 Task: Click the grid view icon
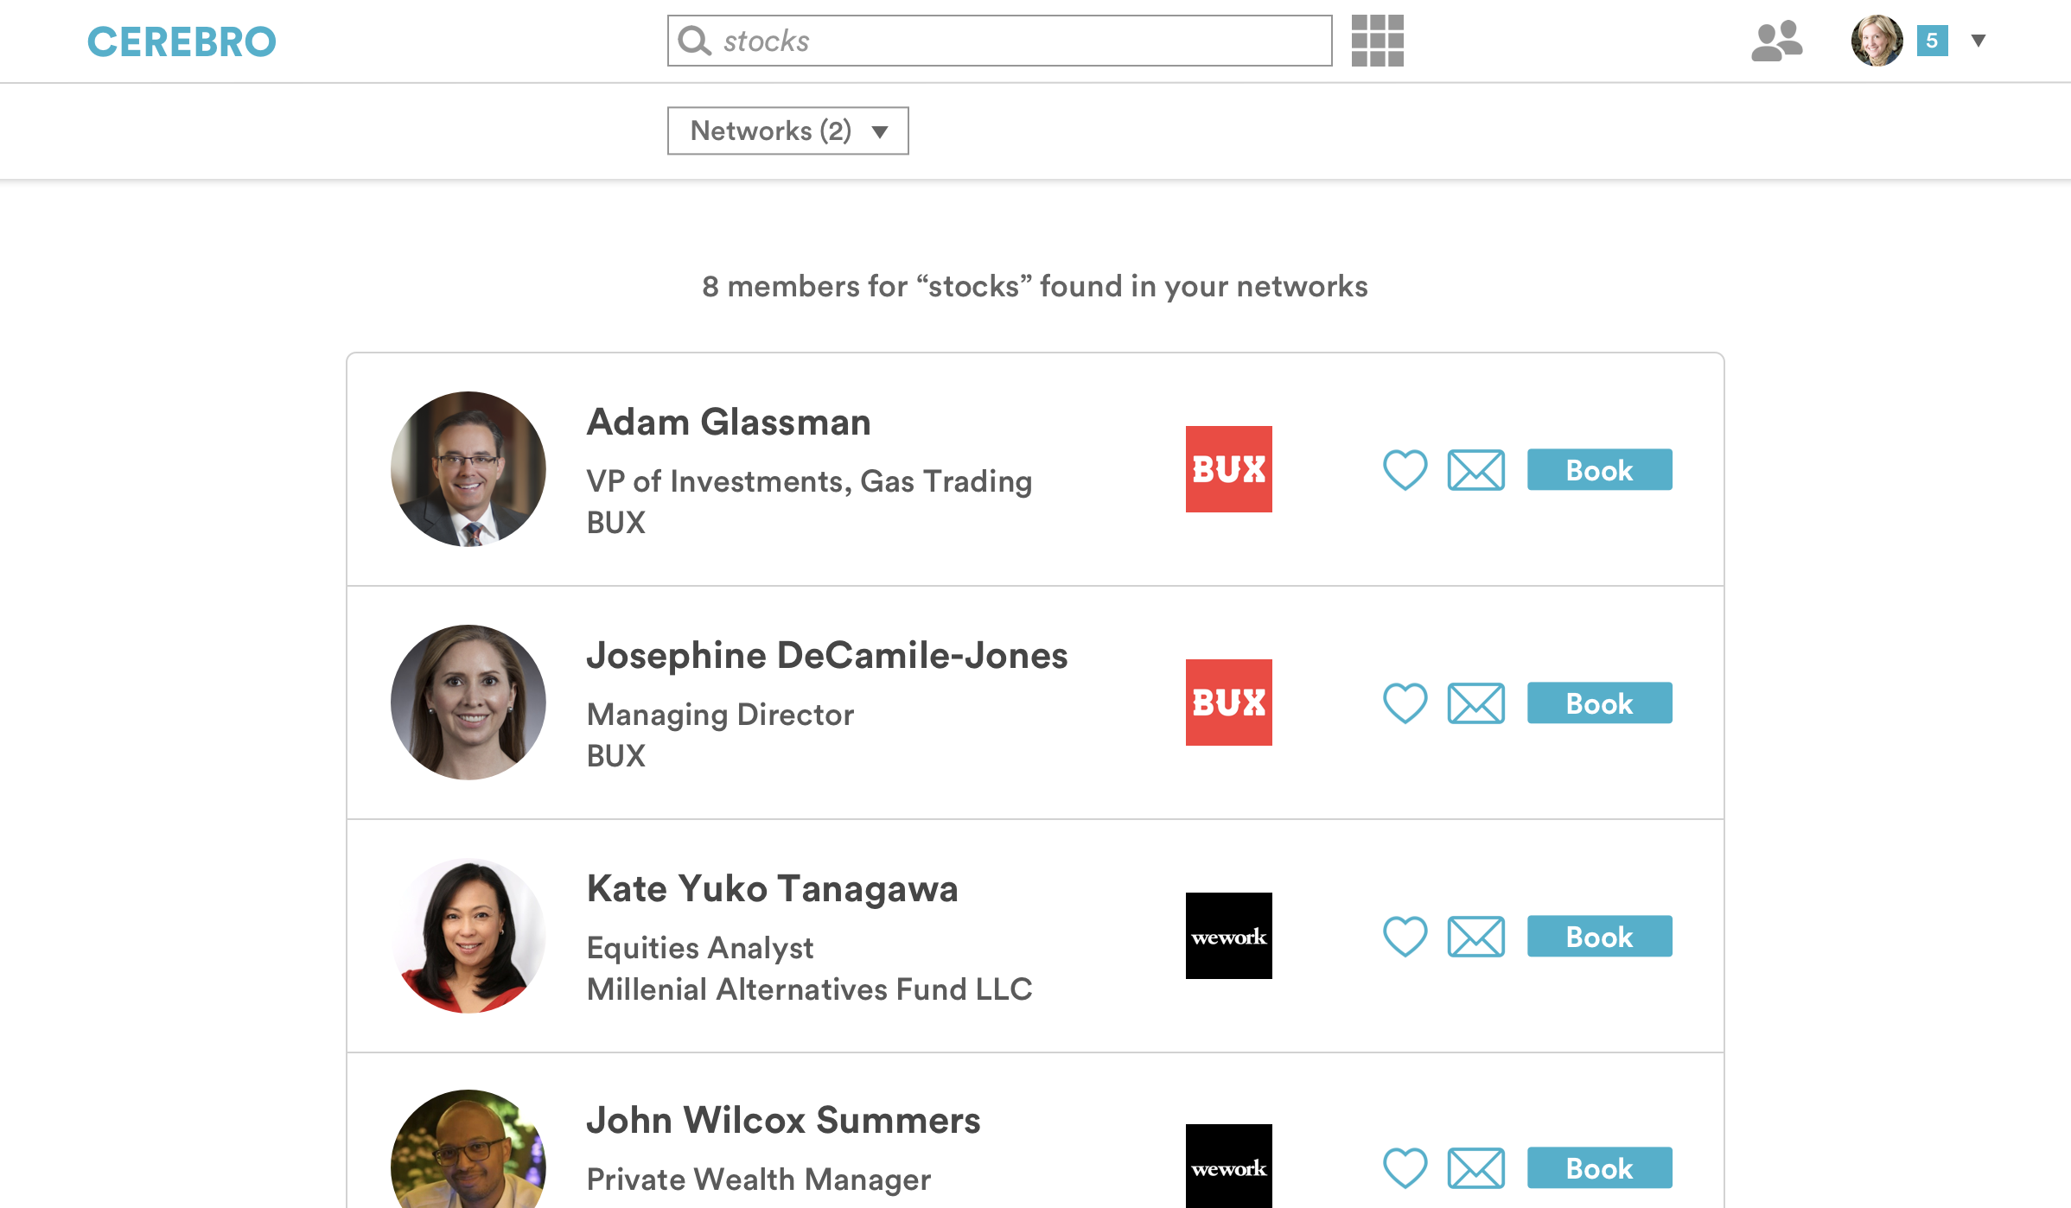click(x=1377, y=41)
